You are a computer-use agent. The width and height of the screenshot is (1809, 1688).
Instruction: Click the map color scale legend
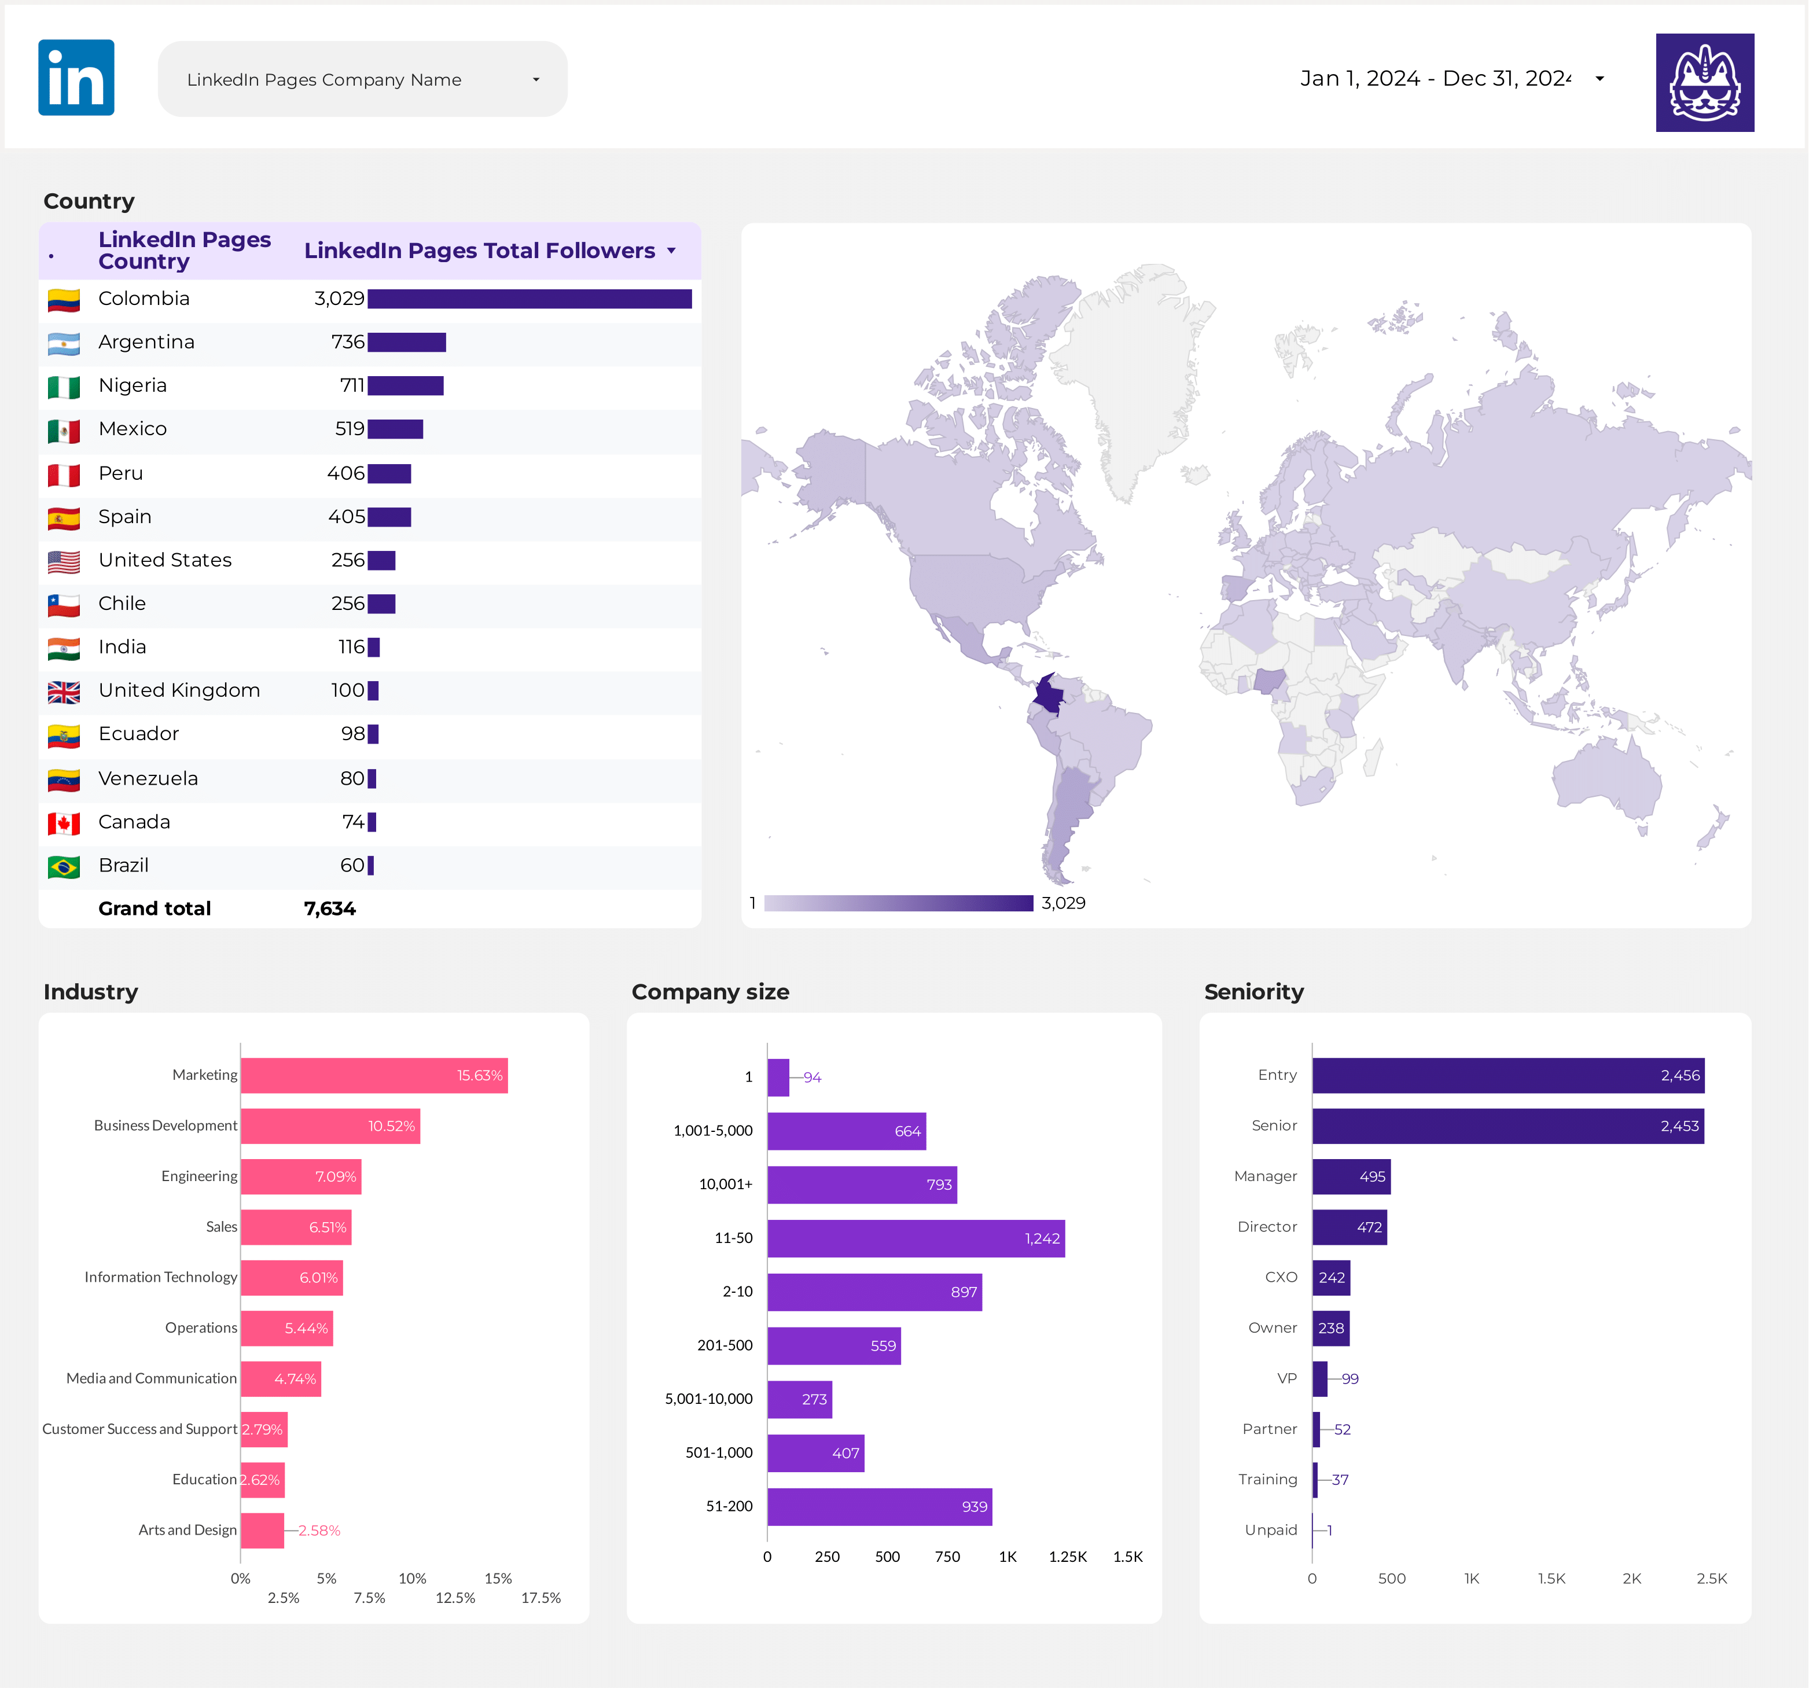(x=898, y=903)
